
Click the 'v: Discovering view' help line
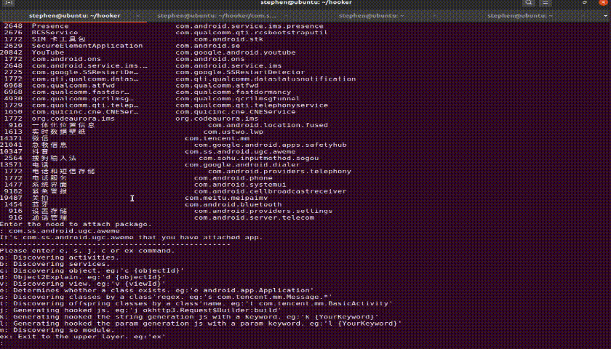[83, 284]
